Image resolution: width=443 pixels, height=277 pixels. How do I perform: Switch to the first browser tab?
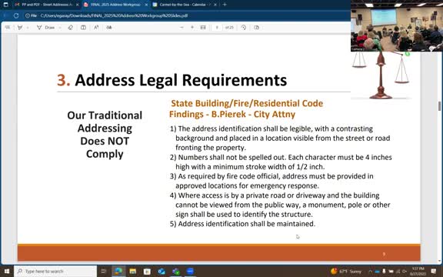tap(45, 5)
